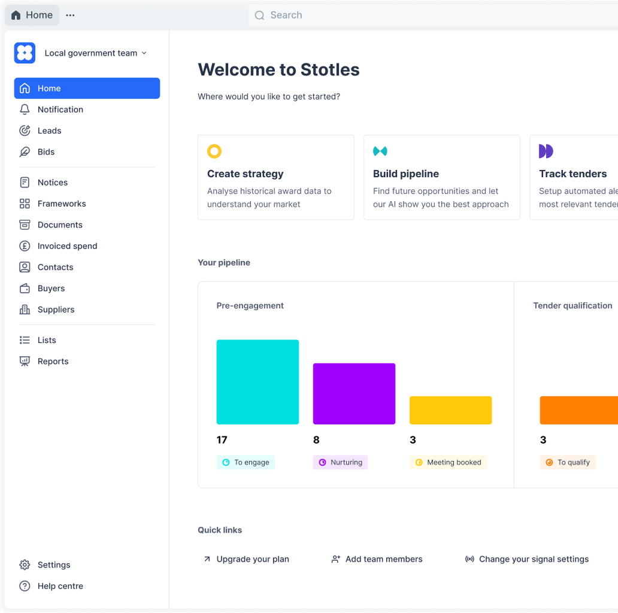Viewport: 618px width, 613px height.
Task: Open Frameworks in the sidebar
Action: pos(87,204)
